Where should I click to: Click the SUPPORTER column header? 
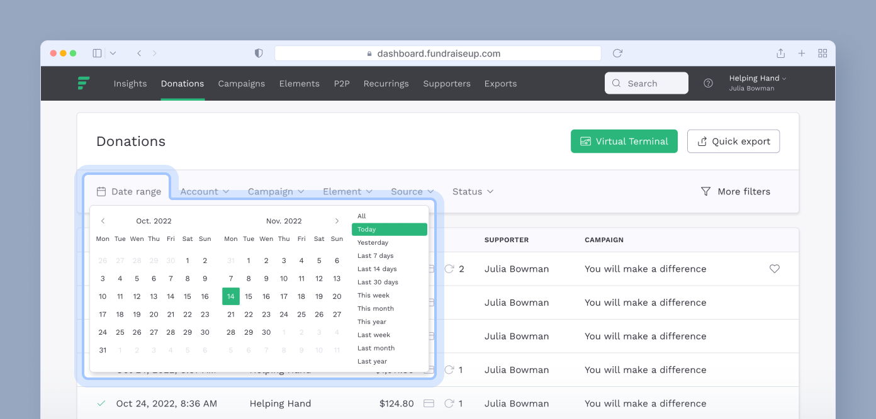coord(507,240)
